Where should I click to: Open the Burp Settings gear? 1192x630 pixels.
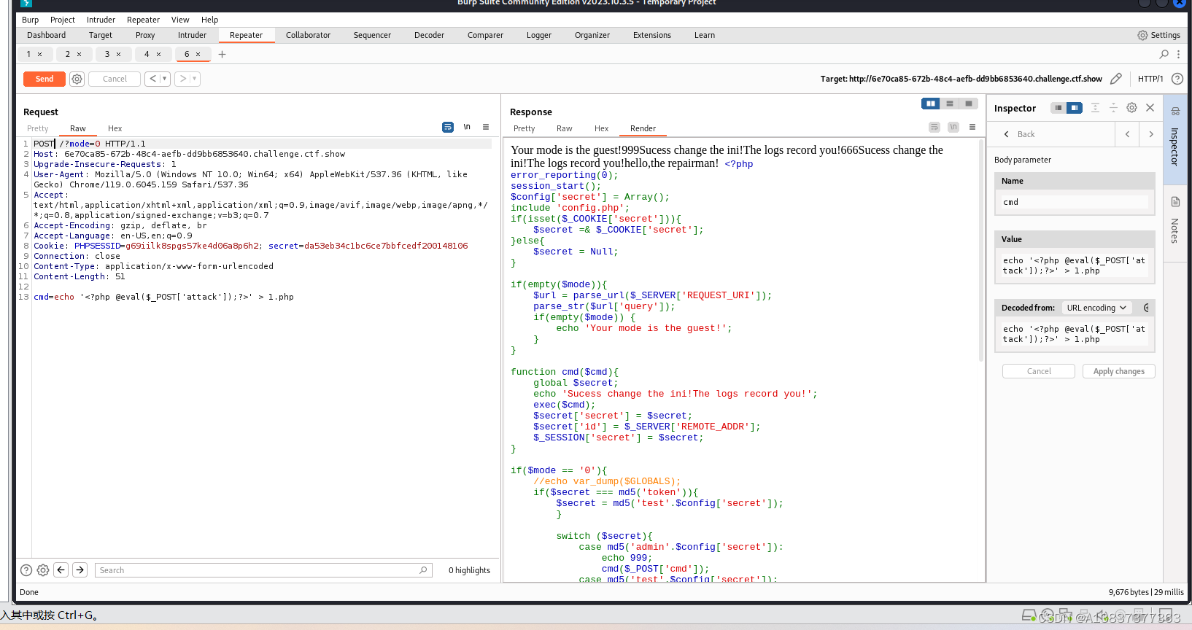click(1142, 35)
